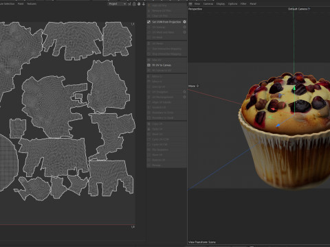Click red X-axis arrow of gizmo
The height and width of the screenshot is (247, 330).
272,109
